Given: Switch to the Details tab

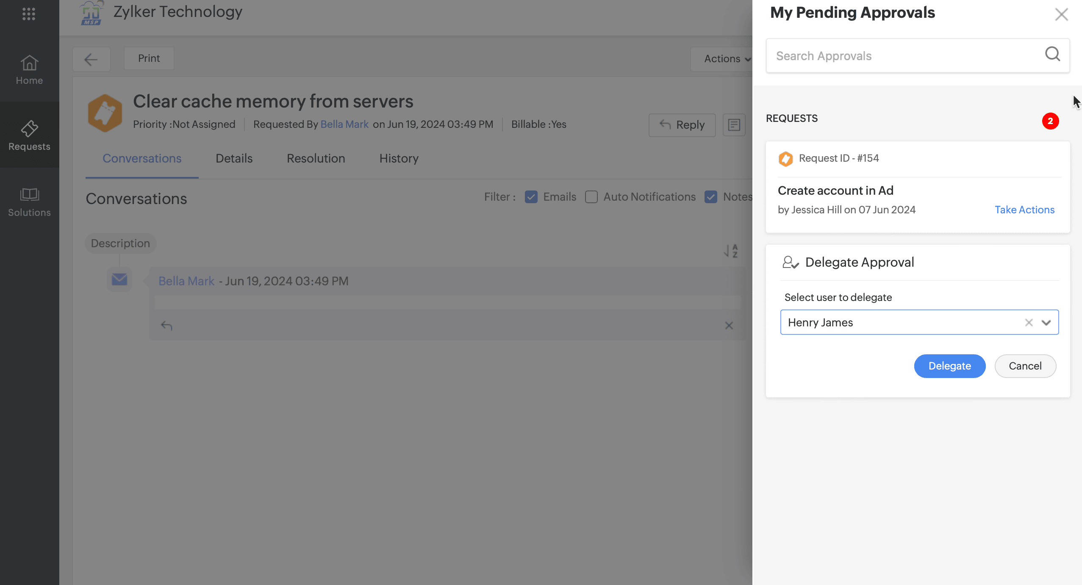Looking at the screenshot, I should pos(234,158).
